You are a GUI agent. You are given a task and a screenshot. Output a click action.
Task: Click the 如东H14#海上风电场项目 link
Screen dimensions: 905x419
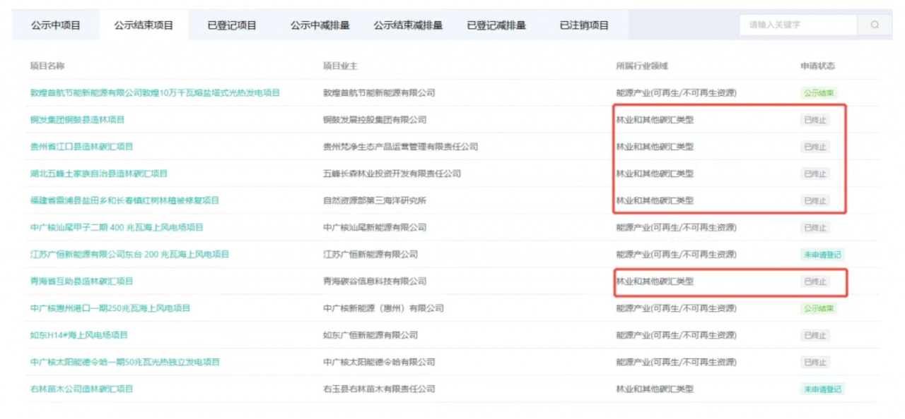click(79, 335)
